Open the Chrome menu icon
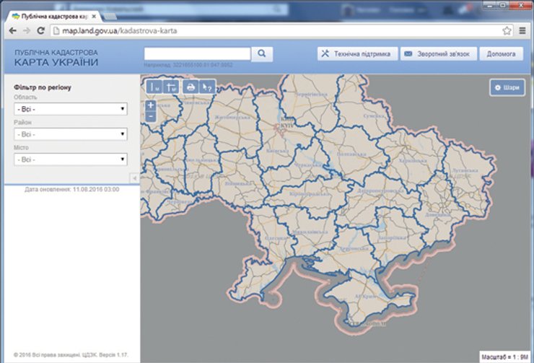Viewport: 534px width, 363px height. 522,31
